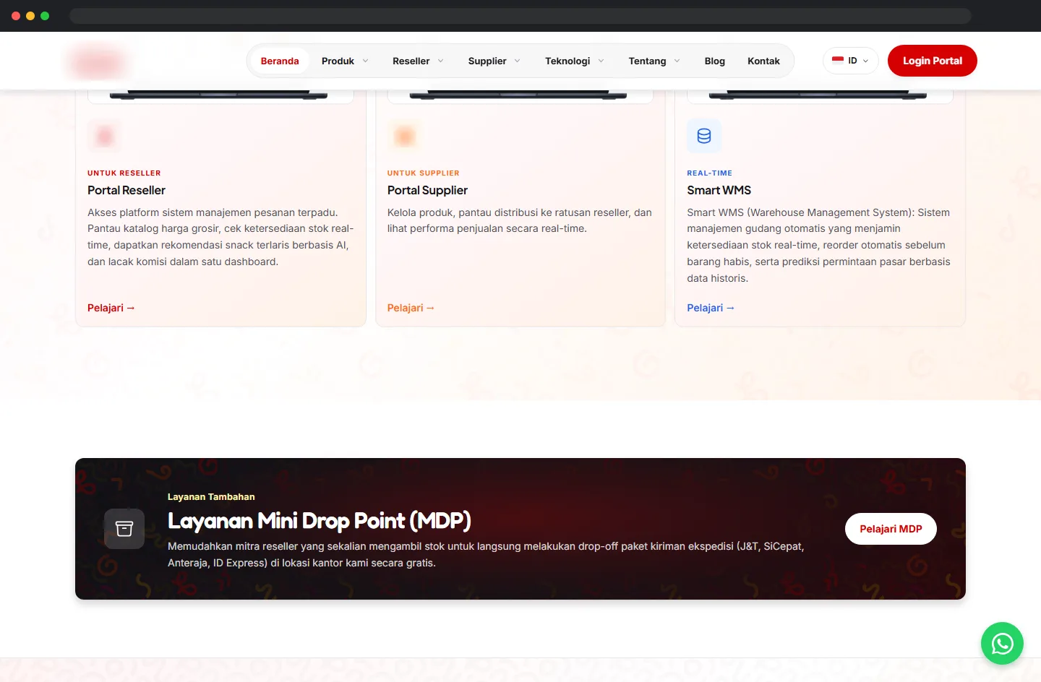Follow Pelajari link under Portal Supplier

(x=411, y=308)
